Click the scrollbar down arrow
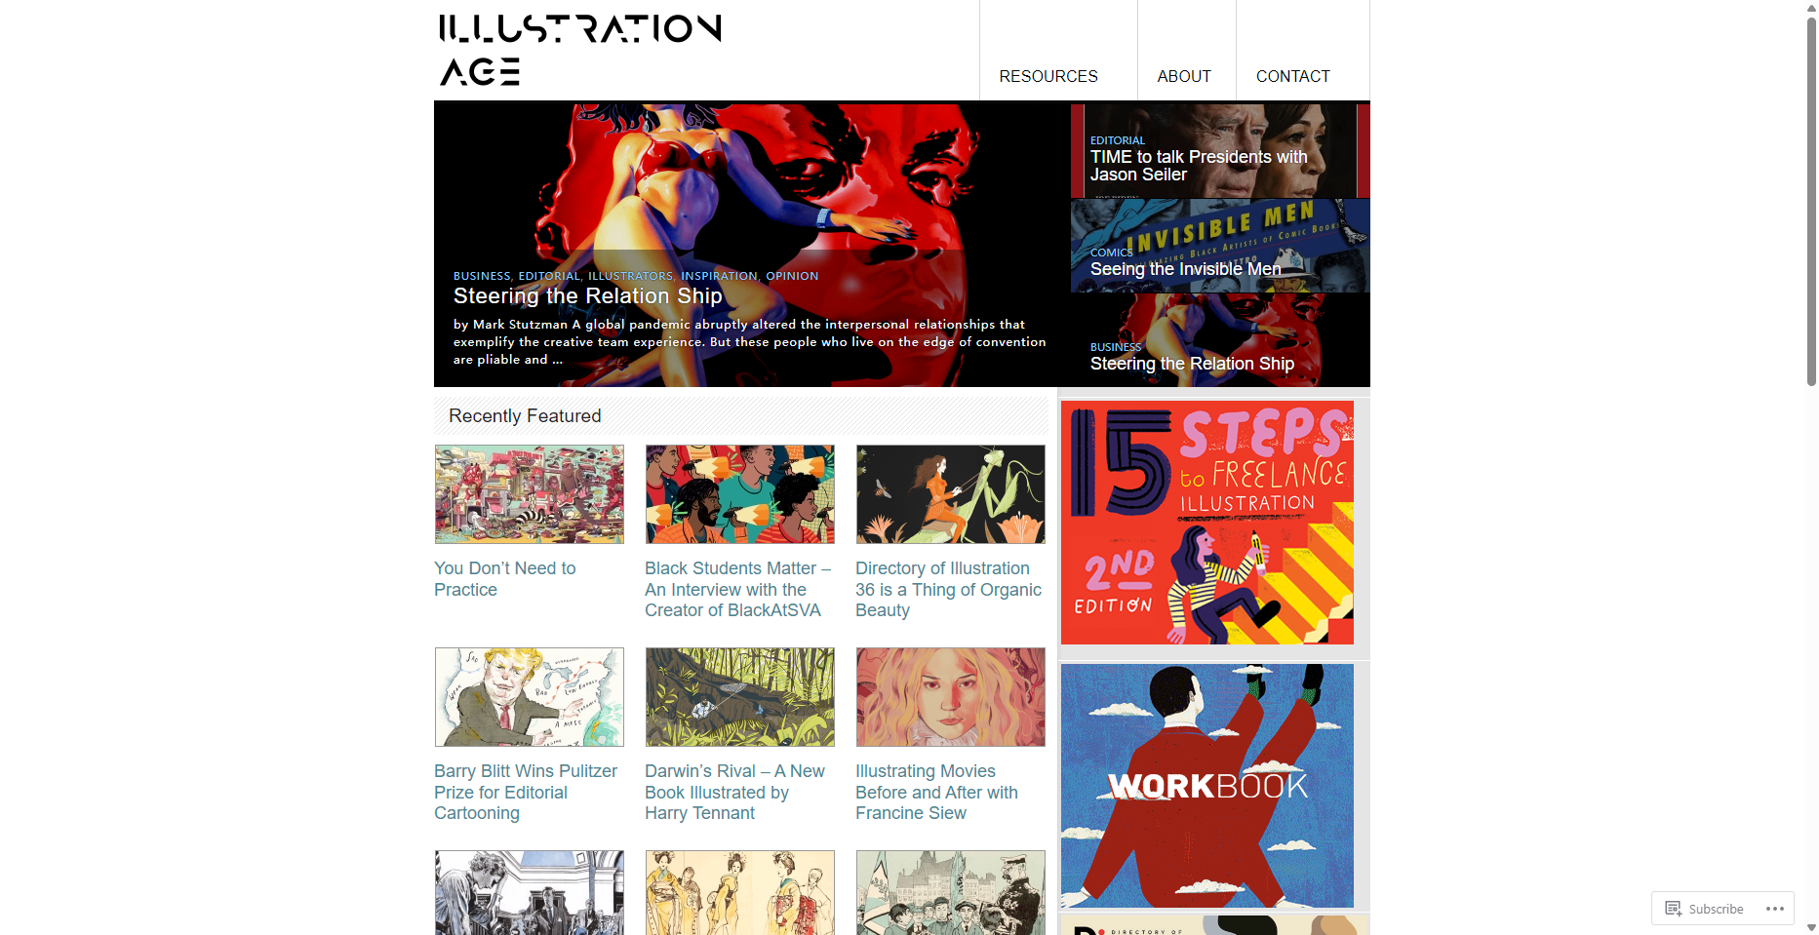Screen dimensions: 1819x935 coord(1811,927)
